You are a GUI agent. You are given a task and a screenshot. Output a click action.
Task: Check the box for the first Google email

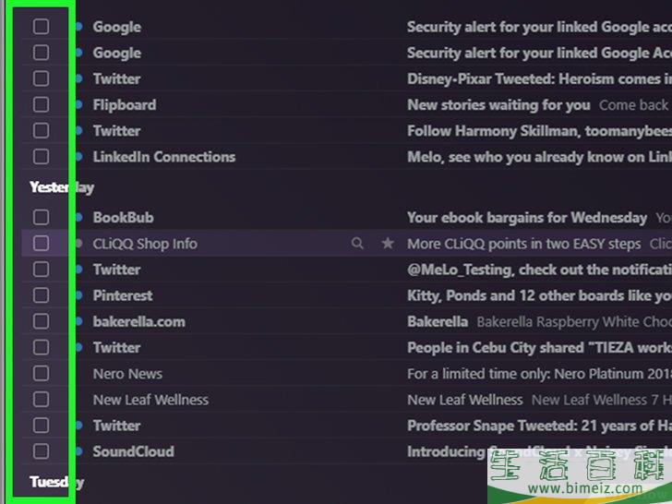41,27
